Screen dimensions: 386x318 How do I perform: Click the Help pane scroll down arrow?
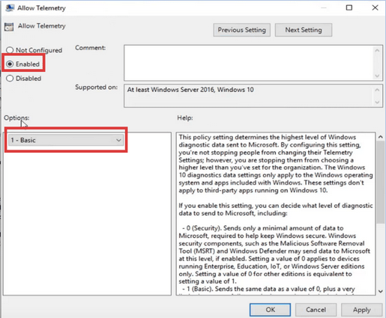pos(381,291)
